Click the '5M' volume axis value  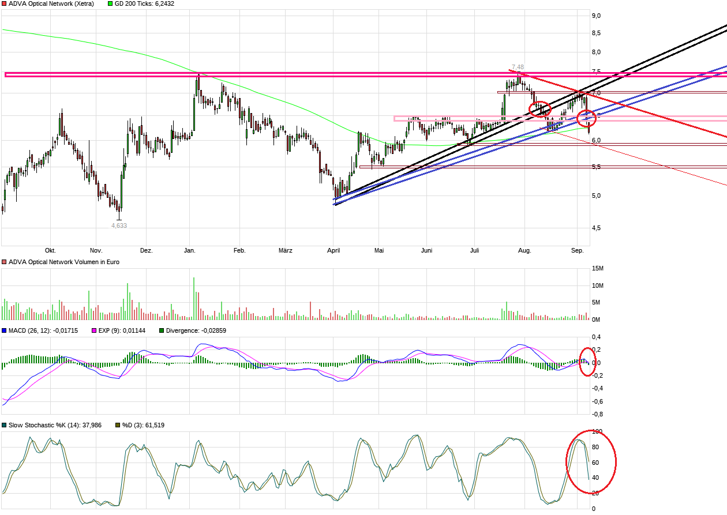597,303
